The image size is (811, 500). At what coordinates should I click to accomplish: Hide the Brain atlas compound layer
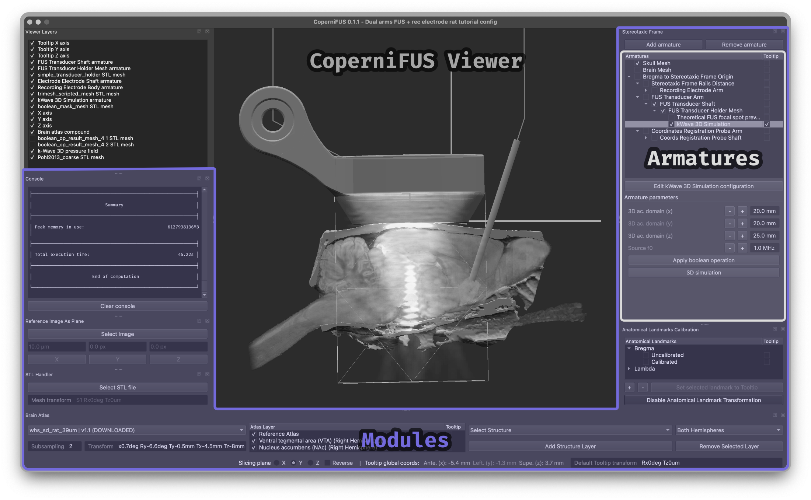click(x=32, y=132)
